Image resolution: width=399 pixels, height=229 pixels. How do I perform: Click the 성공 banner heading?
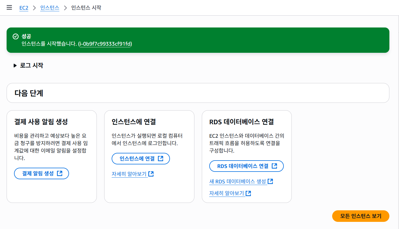(x=26, y=36)
